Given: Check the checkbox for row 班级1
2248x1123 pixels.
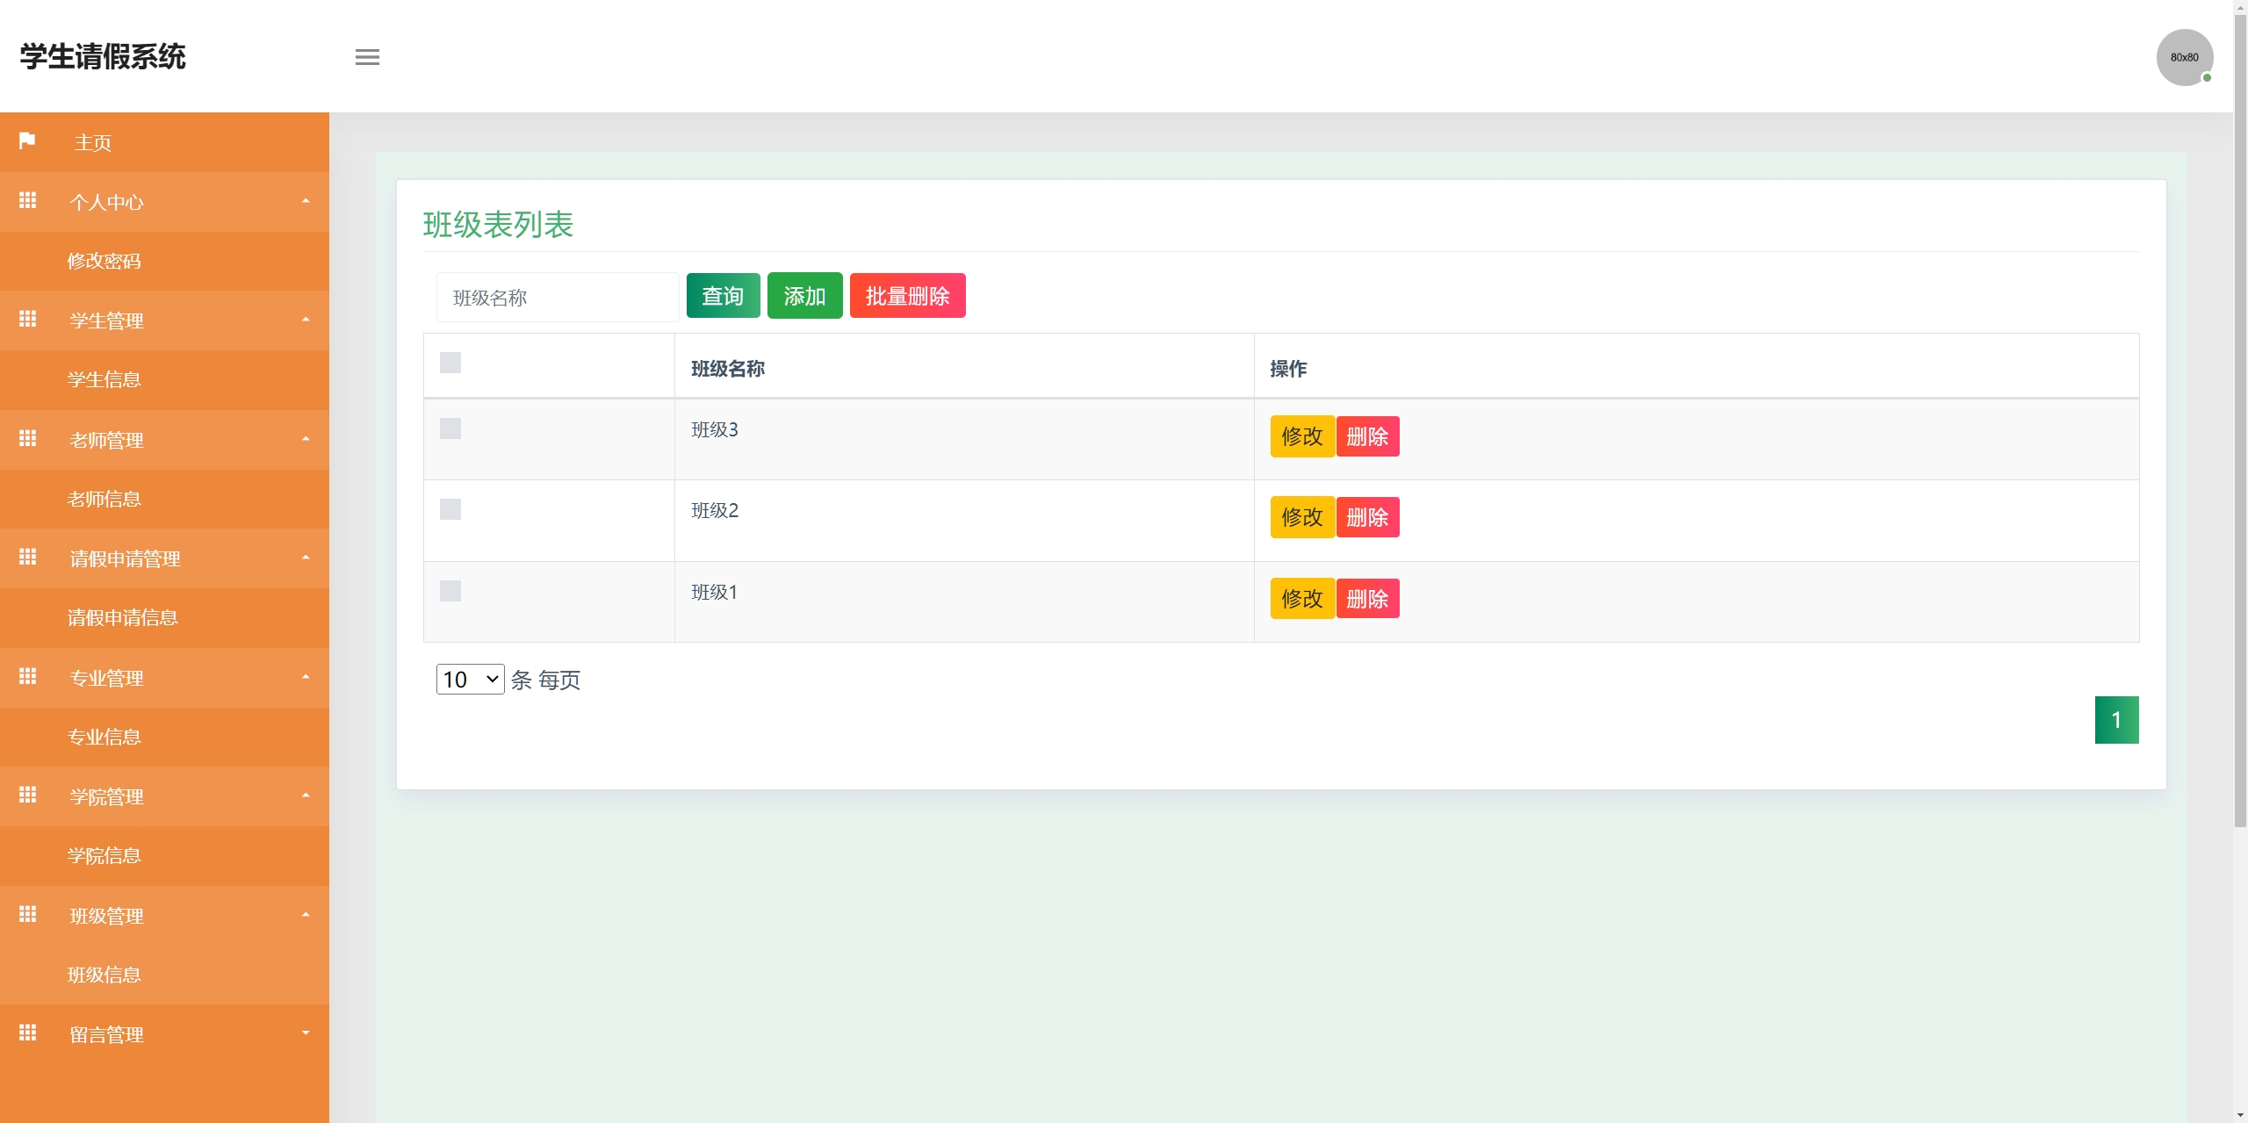Looking at the screenshot, I should pyautogui.click(x=450, y=591).
